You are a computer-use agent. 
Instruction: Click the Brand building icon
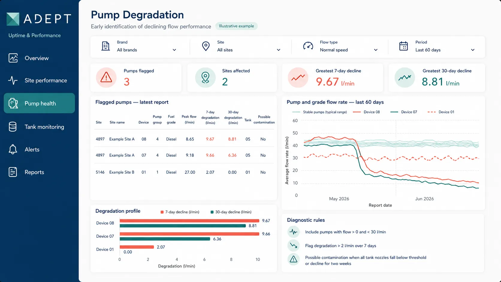(x=105, y=46)
